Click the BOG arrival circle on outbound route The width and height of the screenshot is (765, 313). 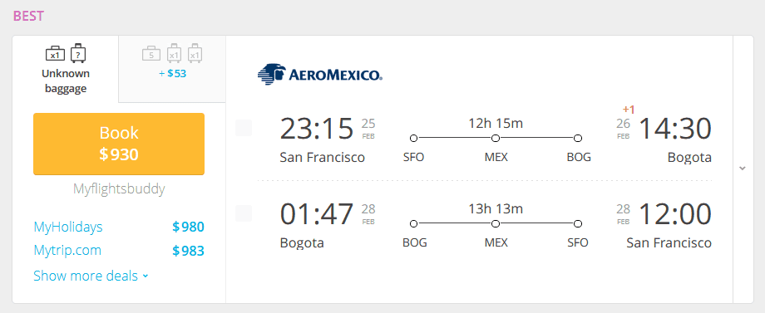[578, 139]
